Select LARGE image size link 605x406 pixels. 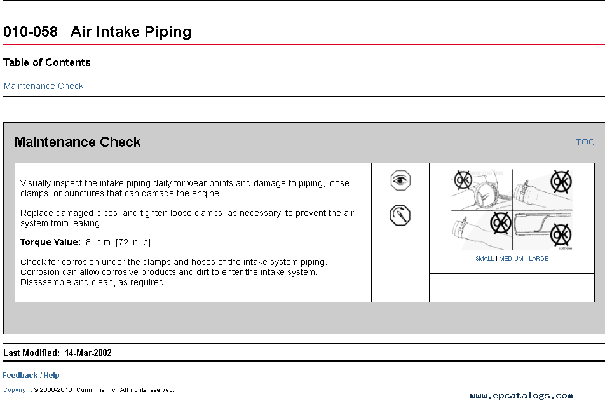(539, 258)
